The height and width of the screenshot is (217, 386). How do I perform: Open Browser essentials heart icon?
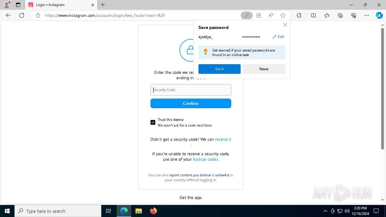(x=353, y=15)
